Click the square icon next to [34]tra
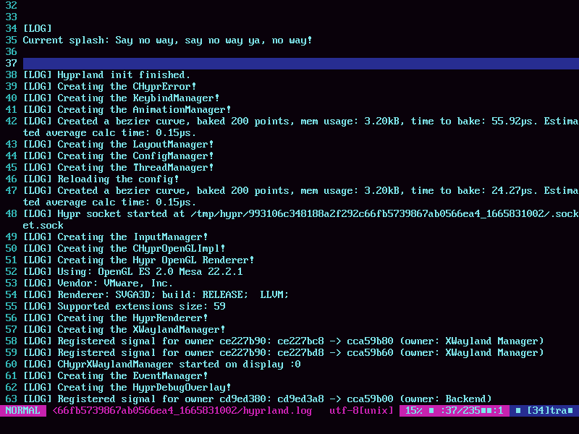The image size is (579, 434). click(x=518, y=410)
